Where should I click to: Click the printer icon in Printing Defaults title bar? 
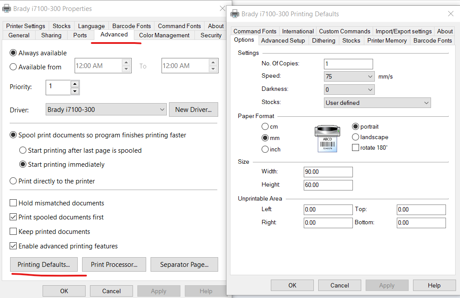[x=235, y=14]
